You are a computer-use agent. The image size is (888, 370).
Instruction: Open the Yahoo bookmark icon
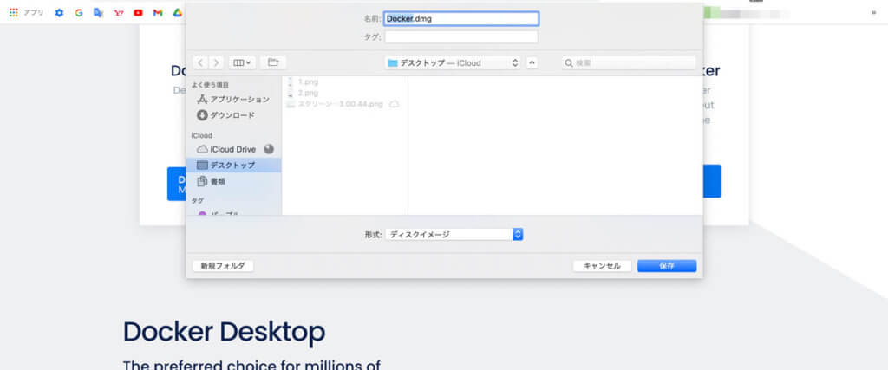118,13
